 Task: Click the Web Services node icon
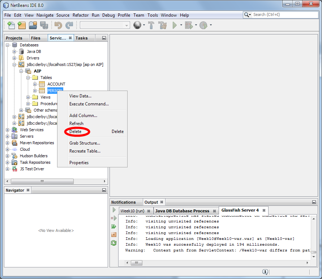coord(14,130)
